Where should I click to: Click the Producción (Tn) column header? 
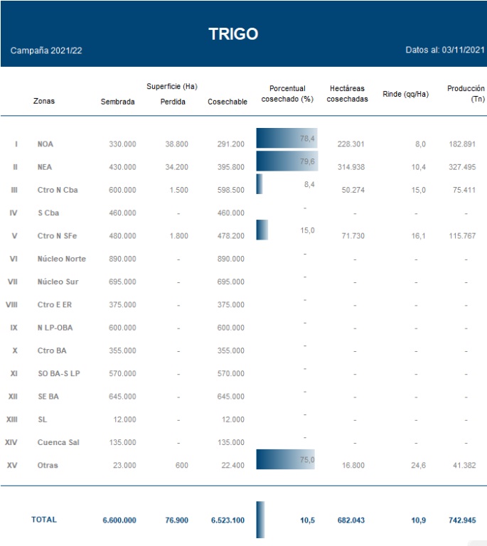tap(466, 94)
